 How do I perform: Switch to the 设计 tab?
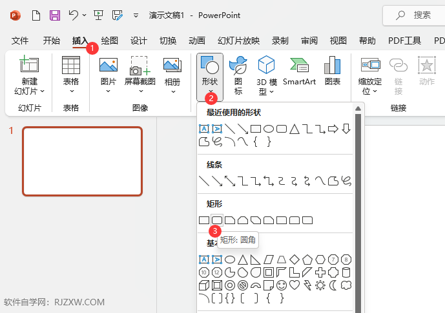click(139, 41)
